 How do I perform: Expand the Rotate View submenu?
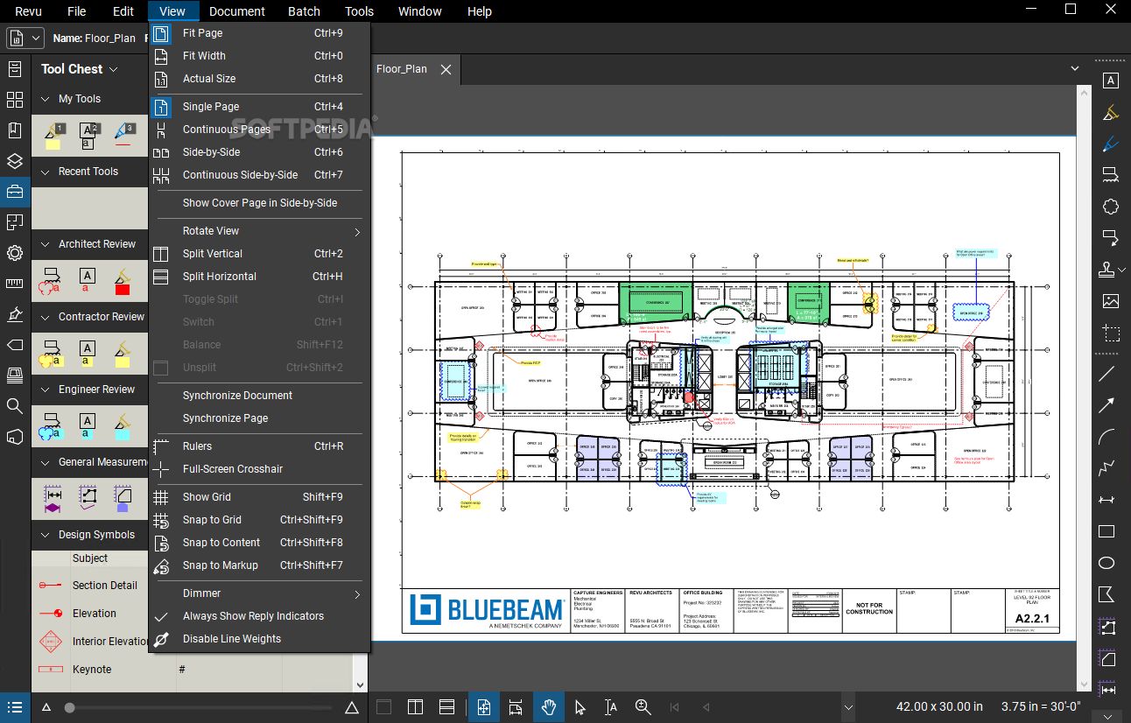pos(259,231)
